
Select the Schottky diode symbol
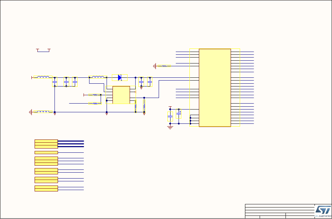click(x=120, y=77)
